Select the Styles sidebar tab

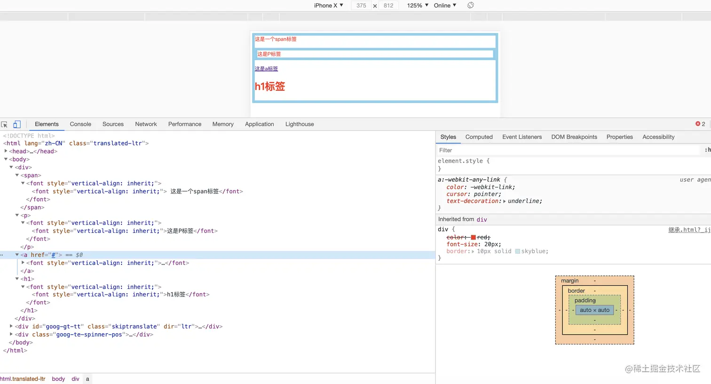(448, 137)
